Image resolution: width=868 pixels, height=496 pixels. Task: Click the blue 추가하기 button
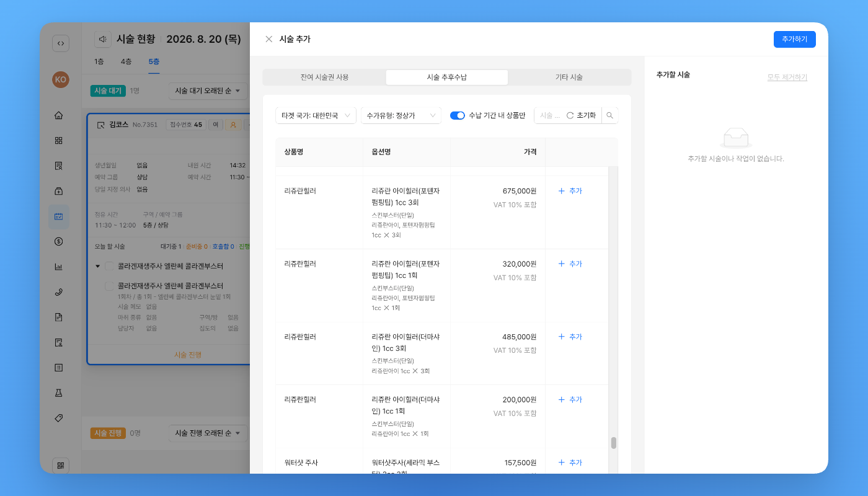(794, 39)
